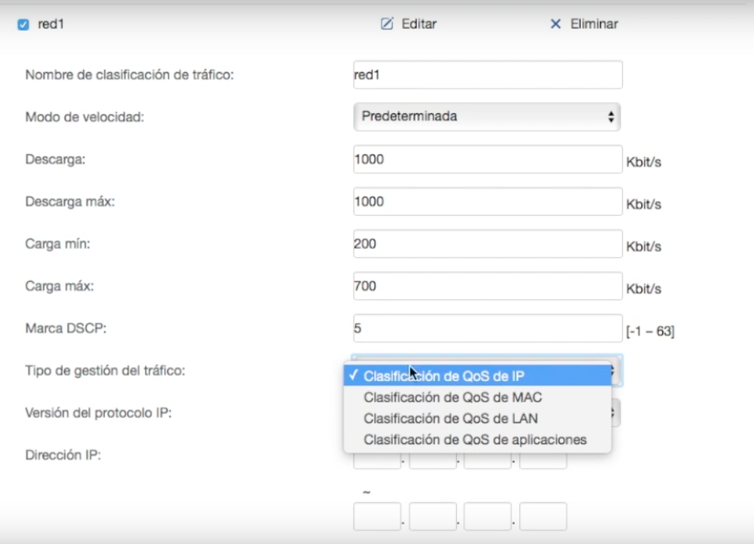Focus the Carga mín field
Viewport: 754px width, 544px height.
click(487, 244)
